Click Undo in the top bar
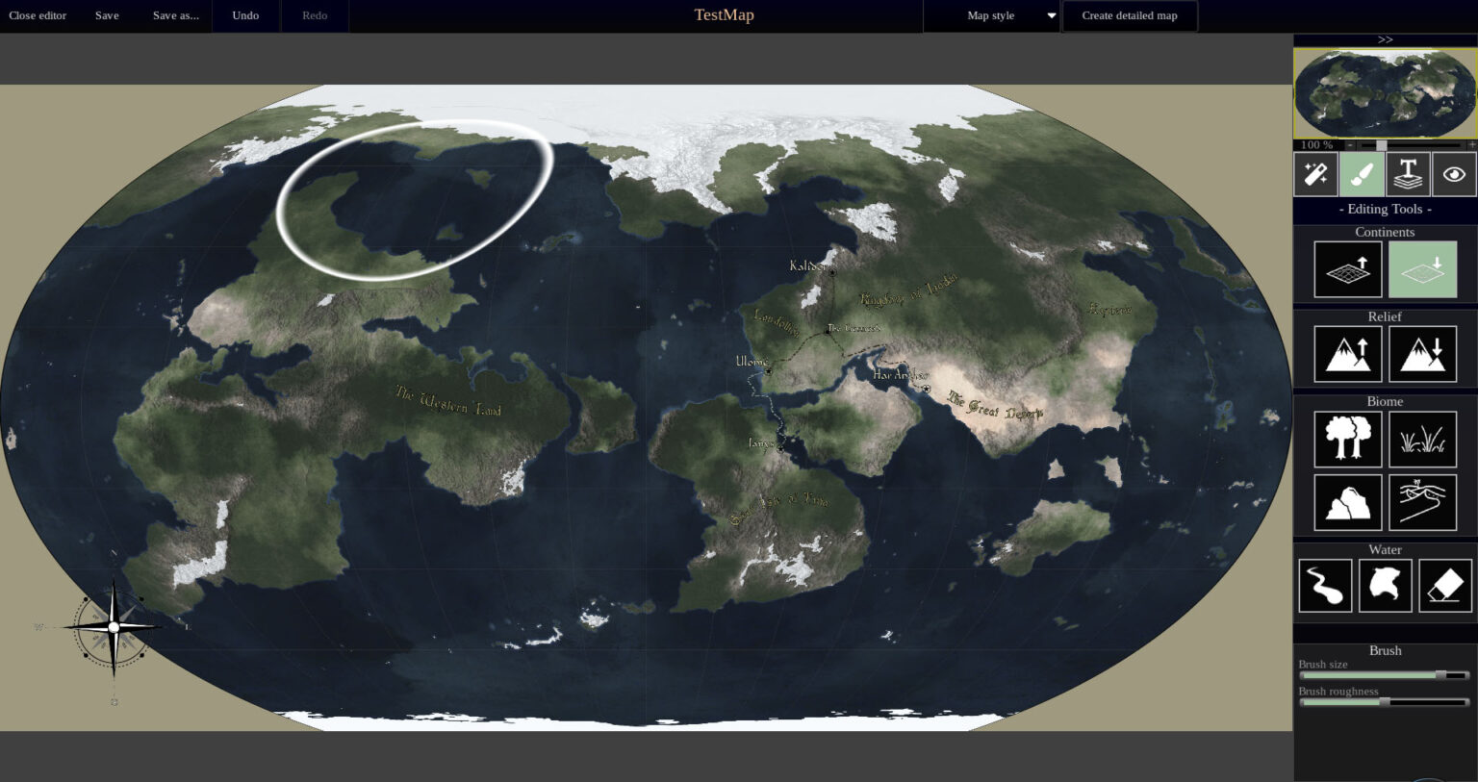The width and height of the screenshot is (1478, 782). (x=245, y=15)
